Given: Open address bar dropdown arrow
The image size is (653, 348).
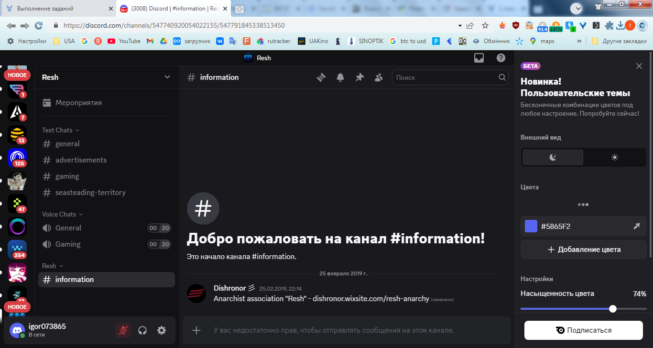Looking at the screenshot, I should click(460, 25).
